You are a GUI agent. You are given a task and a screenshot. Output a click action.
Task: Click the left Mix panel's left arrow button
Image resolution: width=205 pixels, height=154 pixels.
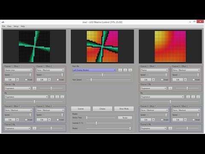pyautogui.click(x=52, y=97)
